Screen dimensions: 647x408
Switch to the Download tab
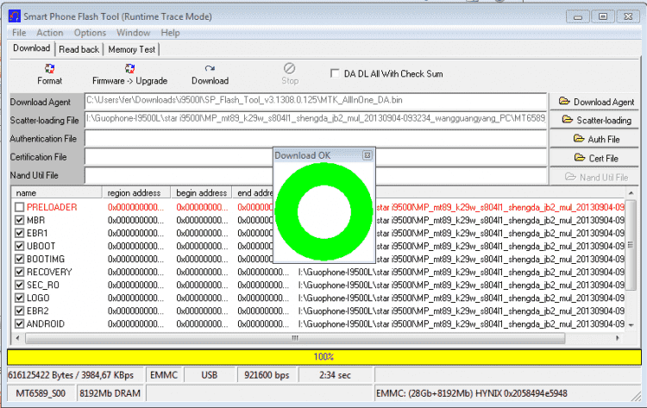pos(31,48)
